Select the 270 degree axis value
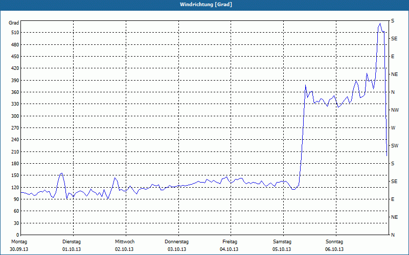 click(x=15, y=128)
